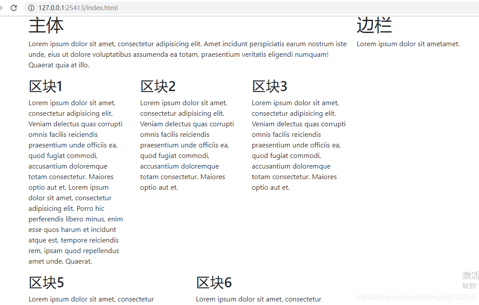Click 区块1 line 'optio aut et. Lorem ipsum'
Screen dimensions: 479x305
69,187
